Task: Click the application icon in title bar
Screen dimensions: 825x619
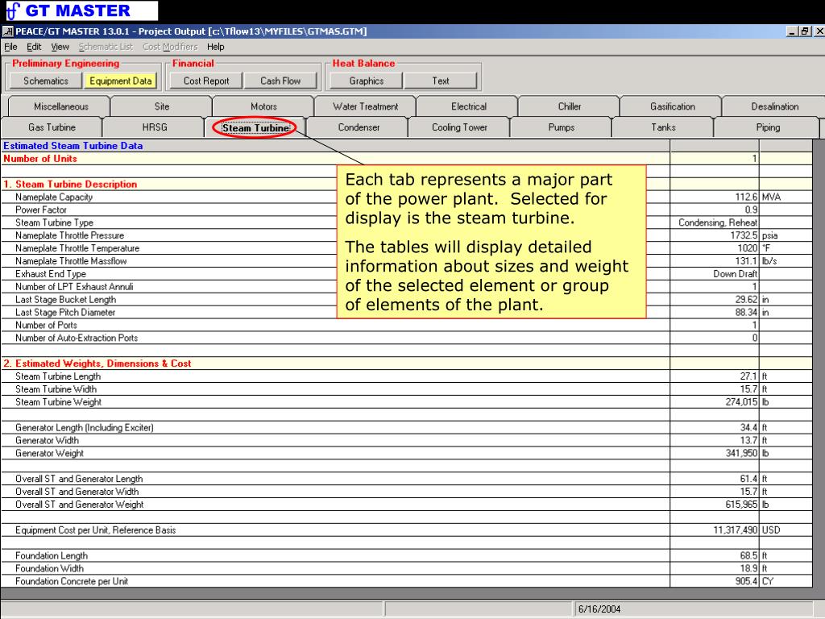Action: [7, 31]
